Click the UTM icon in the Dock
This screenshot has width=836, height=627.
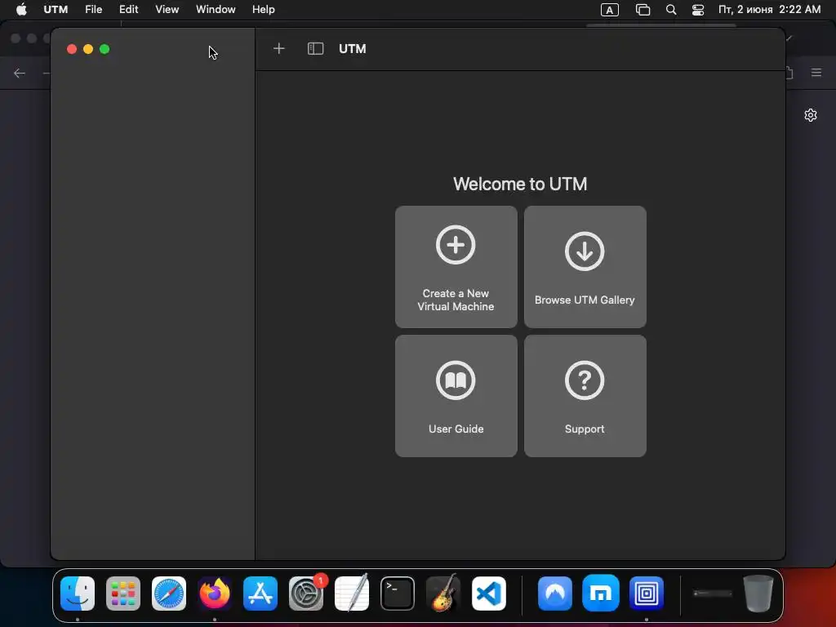pyautogui.click(x=647, y=594)
